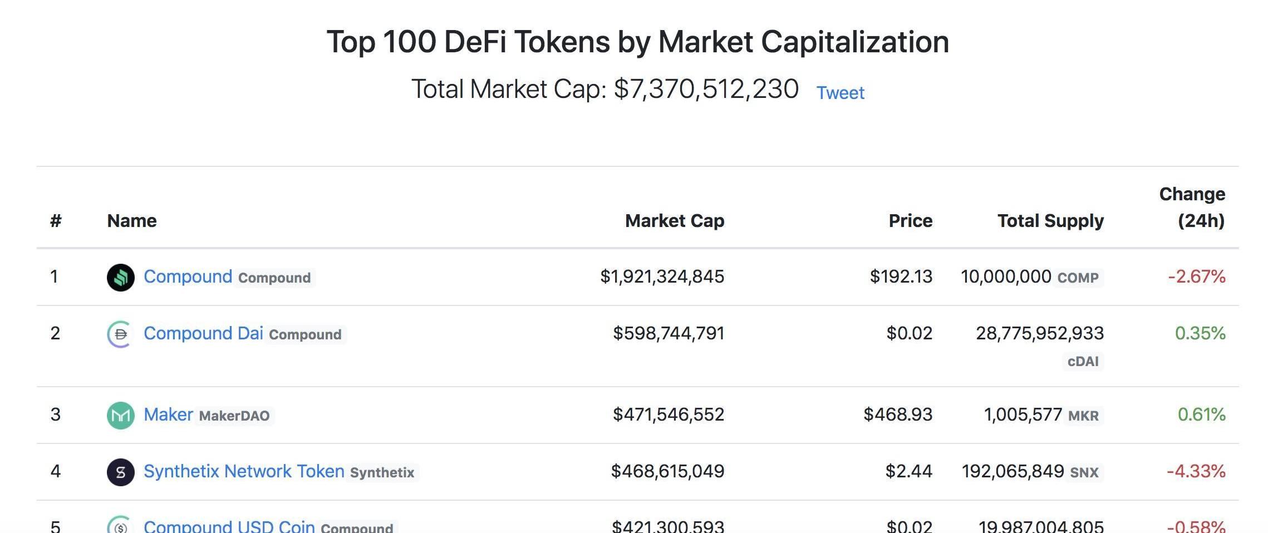
Task: Open the Compound token link
Action: pyautogui.click(x=188, y=277)
